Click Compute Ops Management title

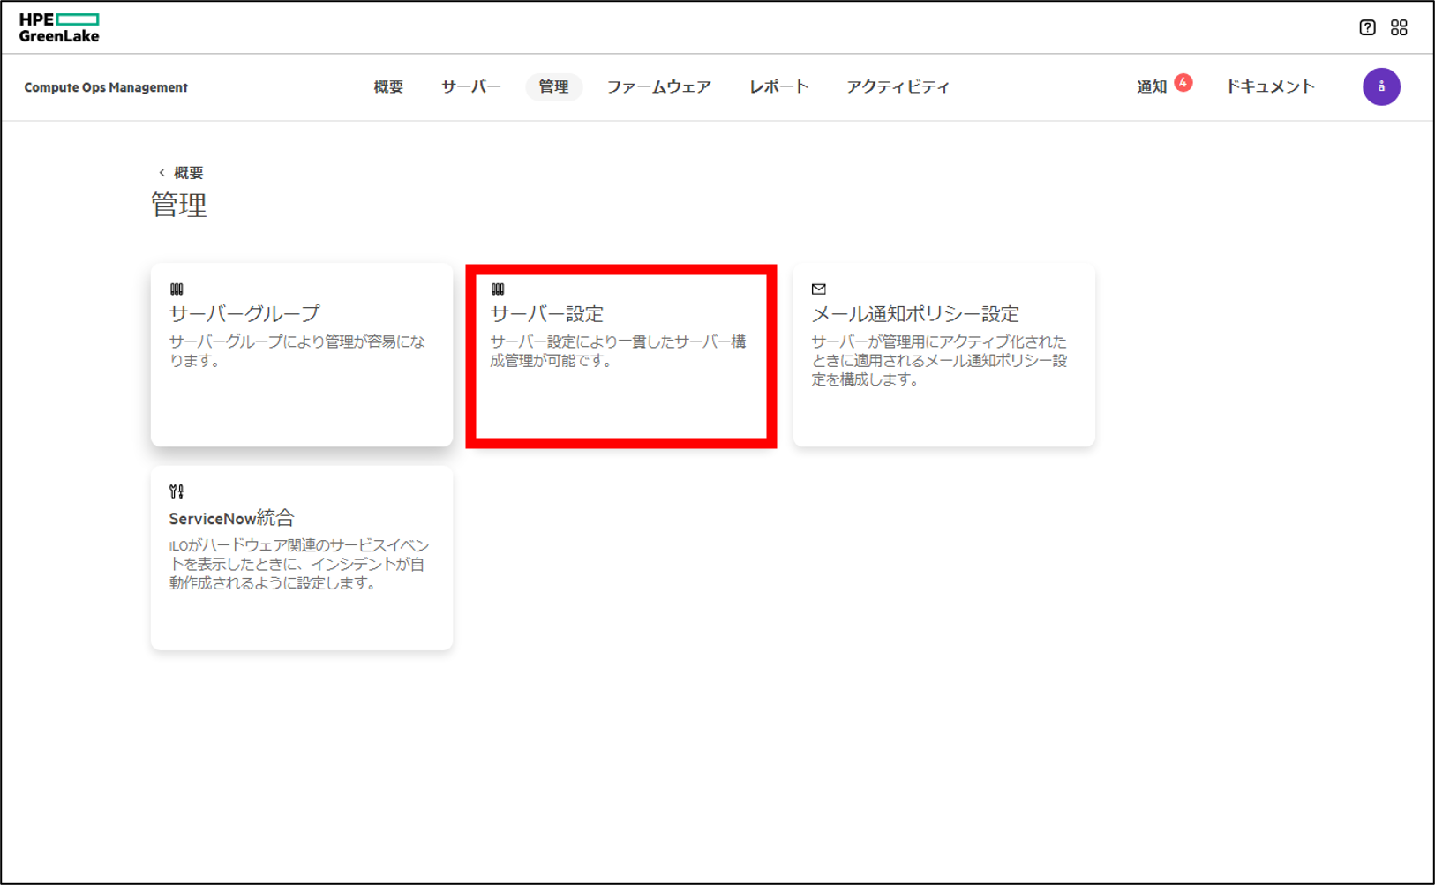[106, 87]
